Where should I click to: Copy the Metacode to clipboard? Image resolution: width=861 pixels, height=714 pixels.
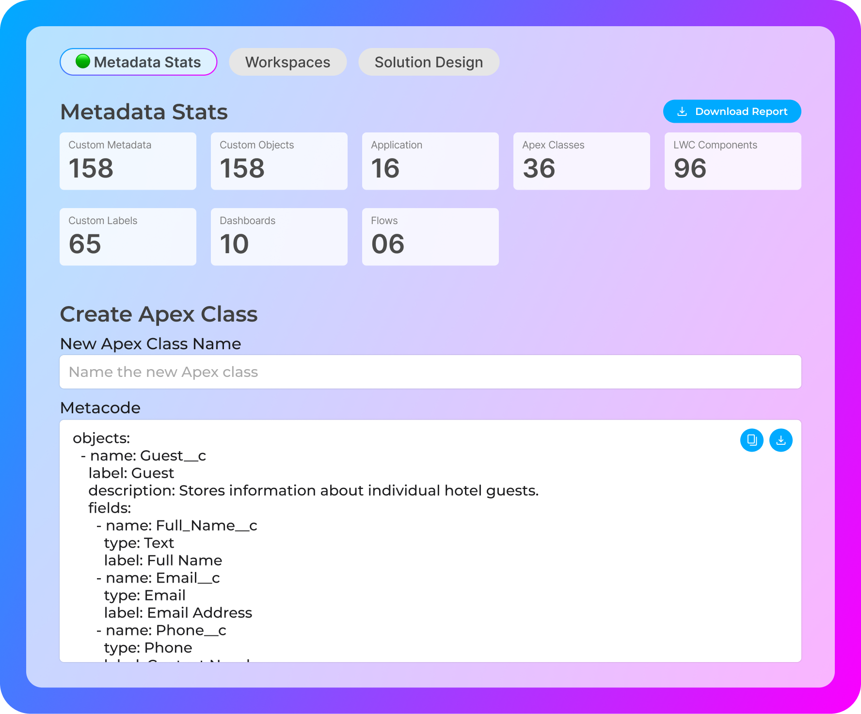click(x=752, y=440)
